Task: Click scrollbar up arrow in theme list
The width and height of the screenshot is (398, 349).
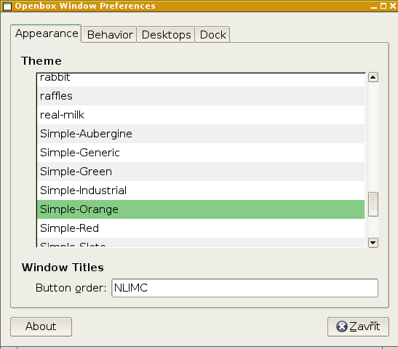Action: coord(373,77)
